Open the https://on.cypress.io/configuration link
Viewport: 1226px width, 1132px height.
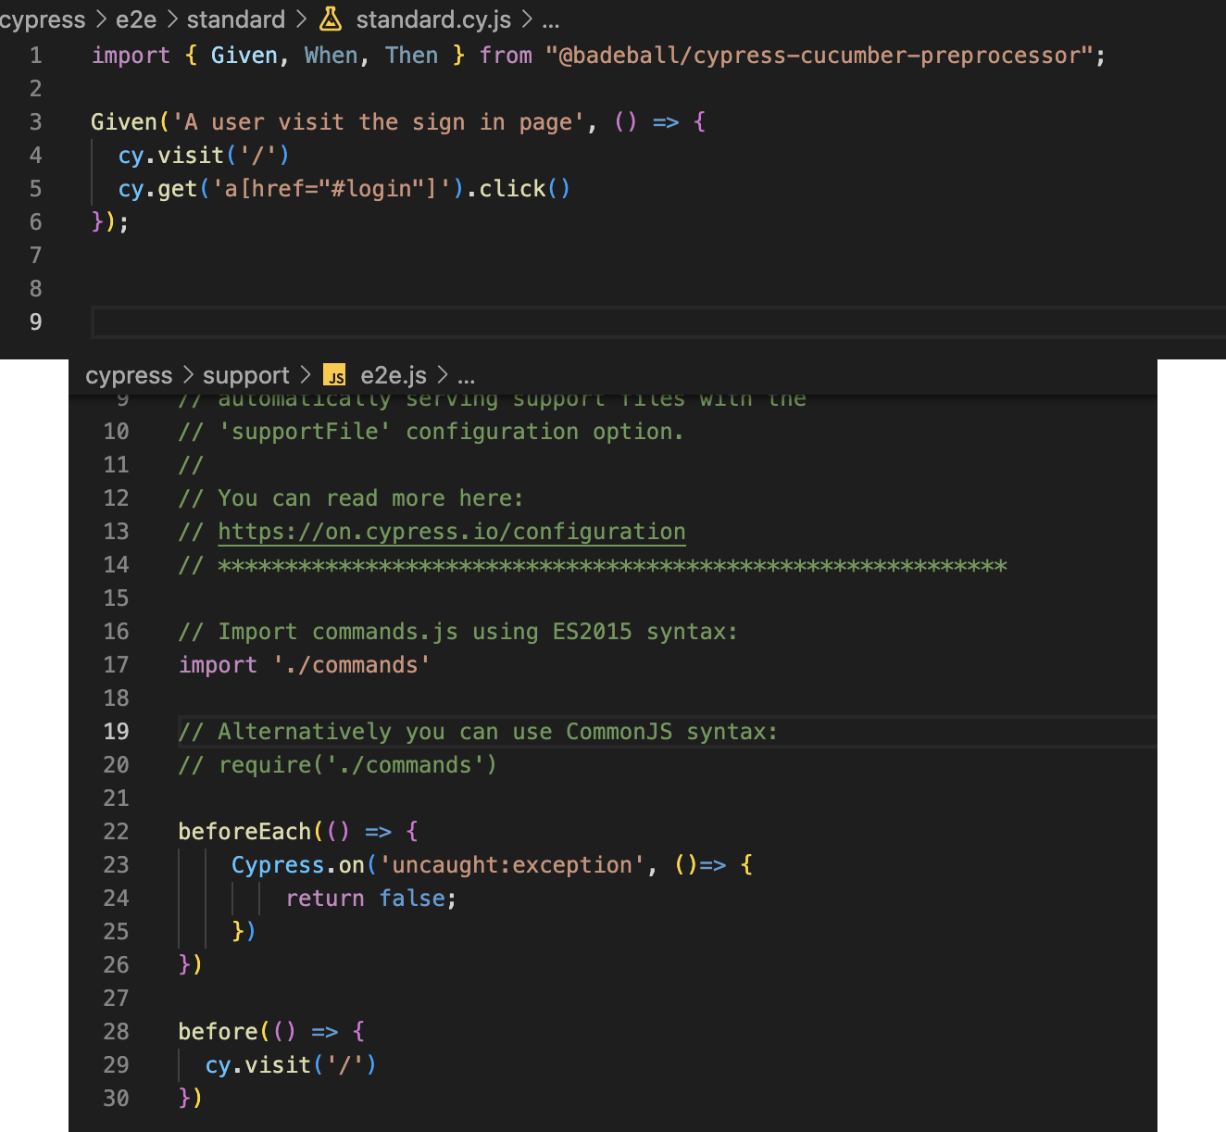pyautogui.click(x=451, y=531)
